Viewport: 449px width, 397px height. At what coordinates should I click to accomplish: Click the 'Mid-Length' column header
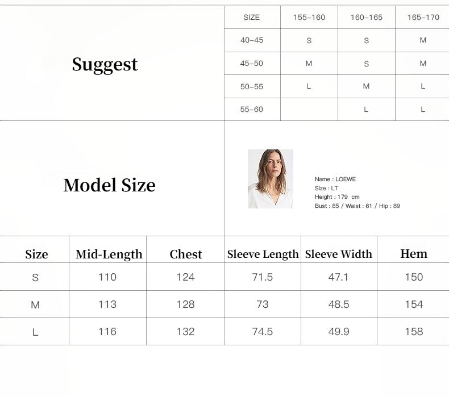pyautogui.click(x=109, y=254)
